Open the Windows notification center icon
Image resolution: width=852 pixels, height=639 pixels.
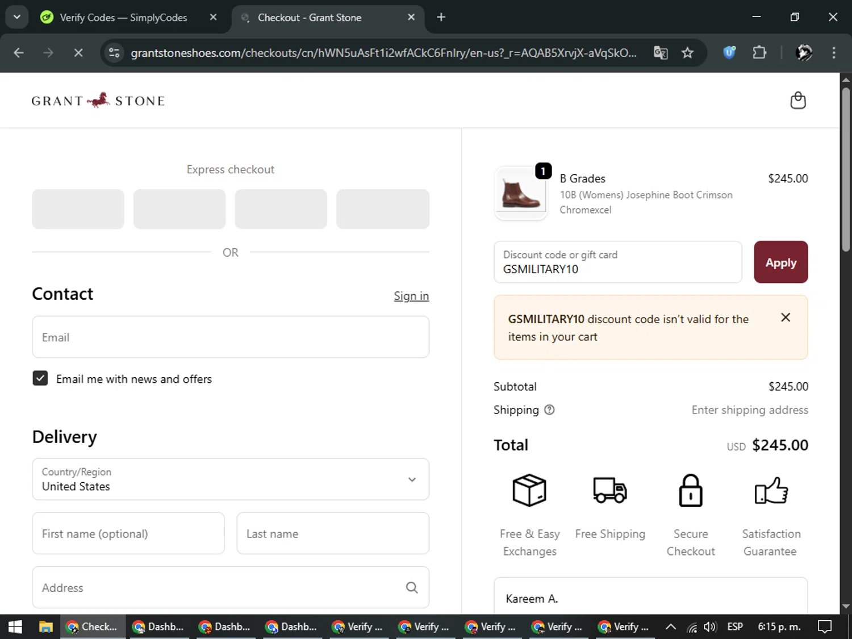[825, 627]
